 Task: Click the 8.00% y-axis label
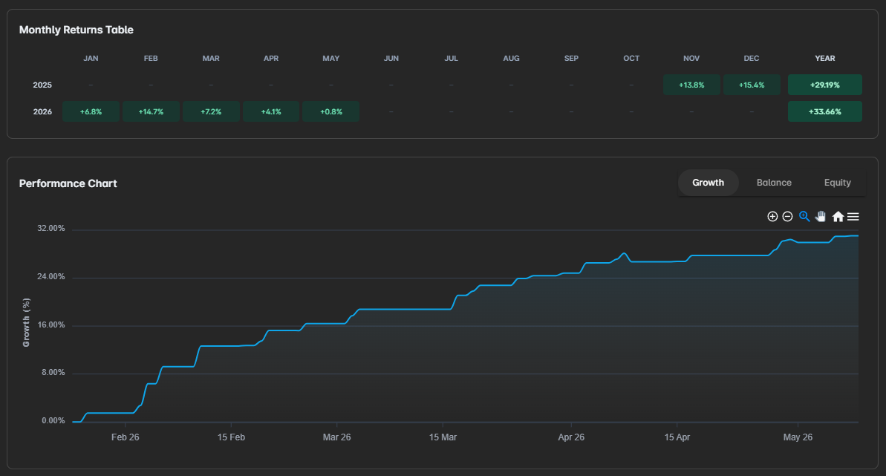[x=53, y=373]
